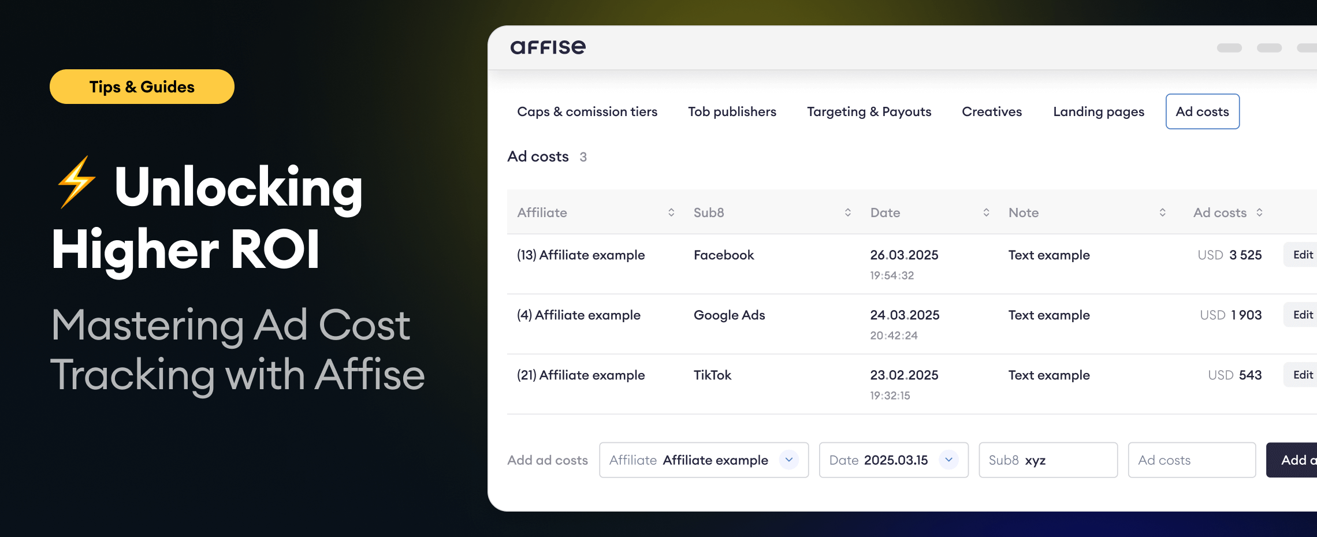Sort table by Date arrows
This screenshot has height=537, width=1317.
986,212
